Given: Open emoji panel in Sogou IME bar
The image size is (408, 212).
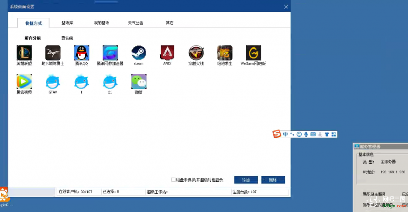Looking at the screenshot, I should 299,134.
